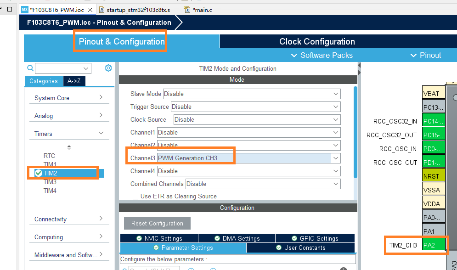Click the small sort arrow above RTC

coord(69,147)
